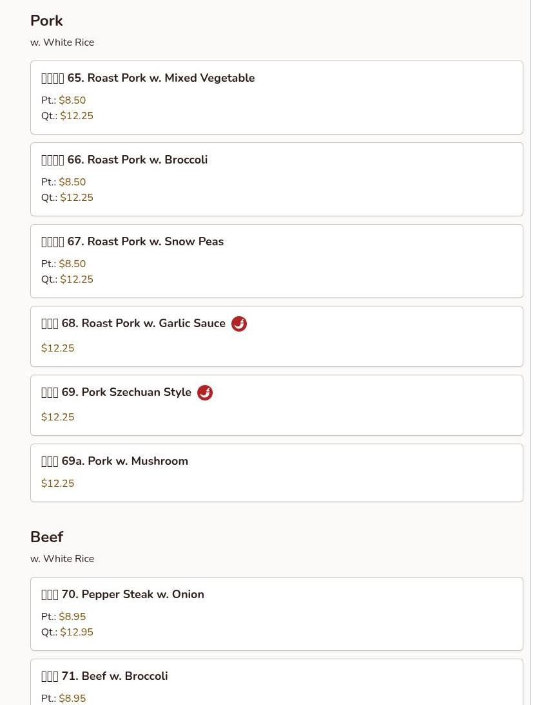Select quart price of Roast Pork w. Snow Peas
544x705 pixels.
[77, 279]
